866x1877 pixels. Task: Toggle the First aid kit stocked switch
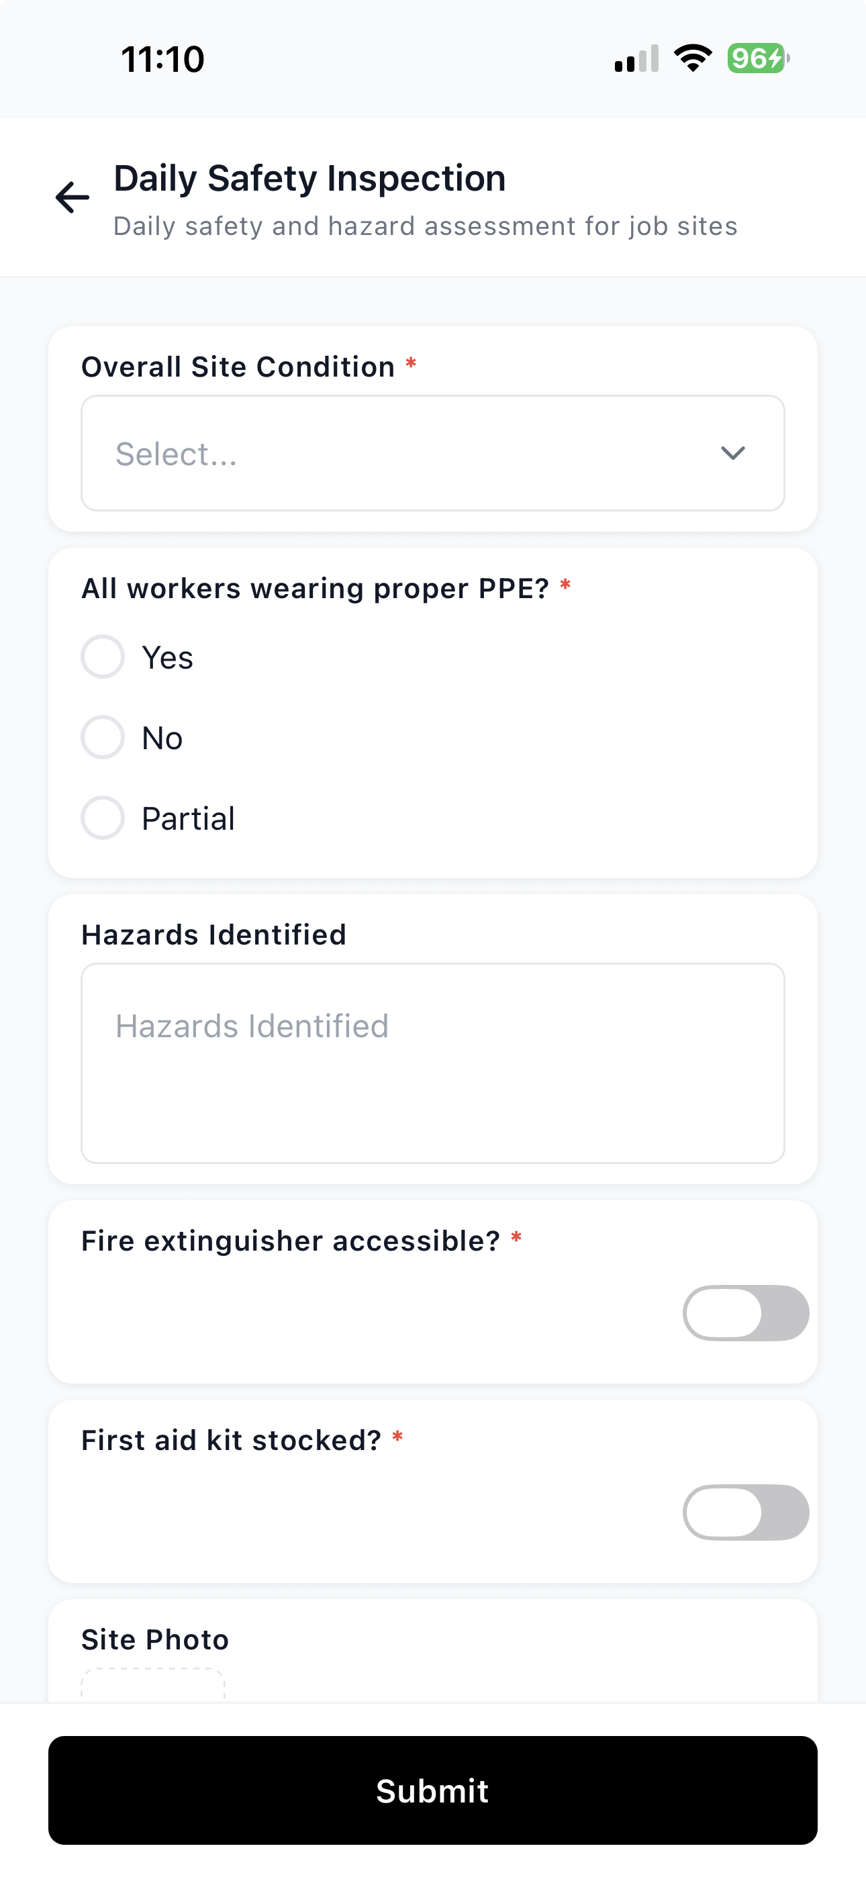coord(746,1512)
